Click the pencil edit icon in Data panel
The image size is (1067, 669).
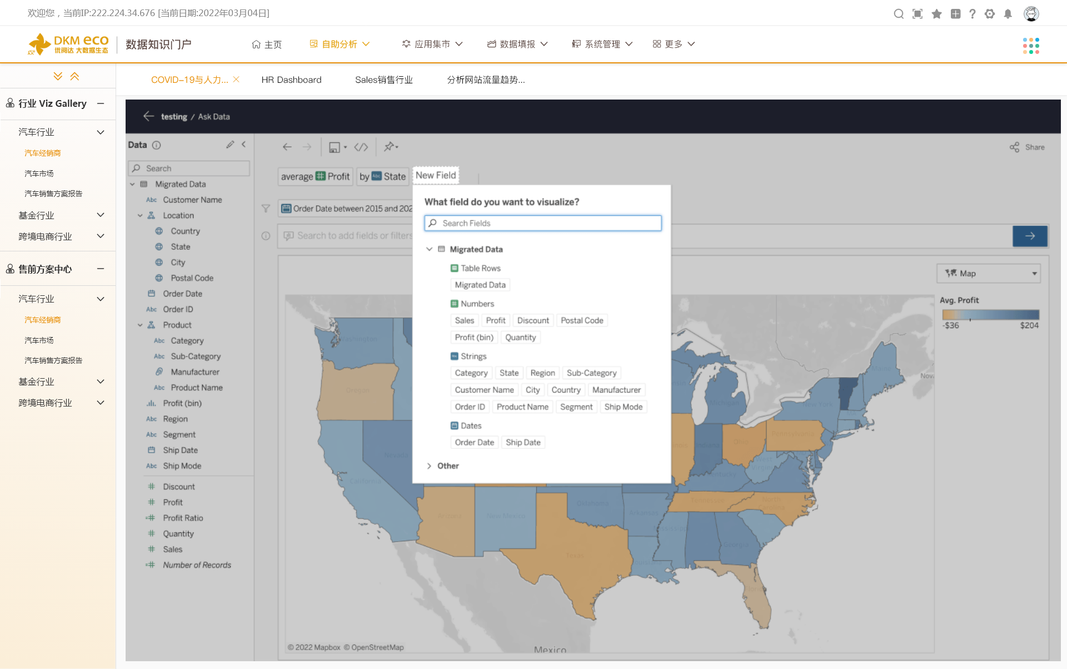230,145
